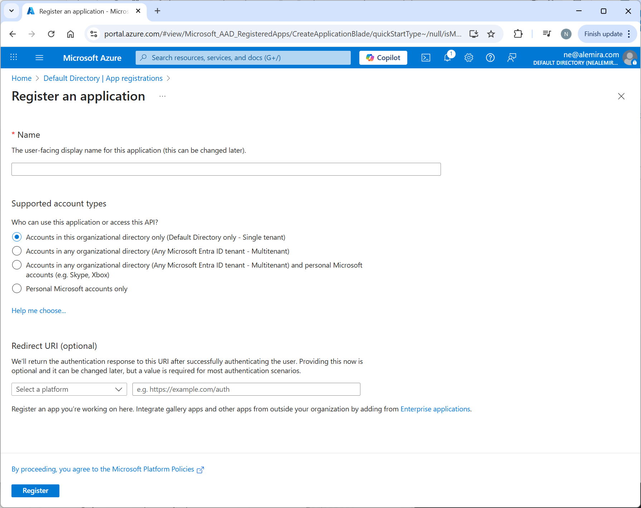Bookmark this page with the star icon
This screenshot has width=641, height=508.
[x=491, y=34]
